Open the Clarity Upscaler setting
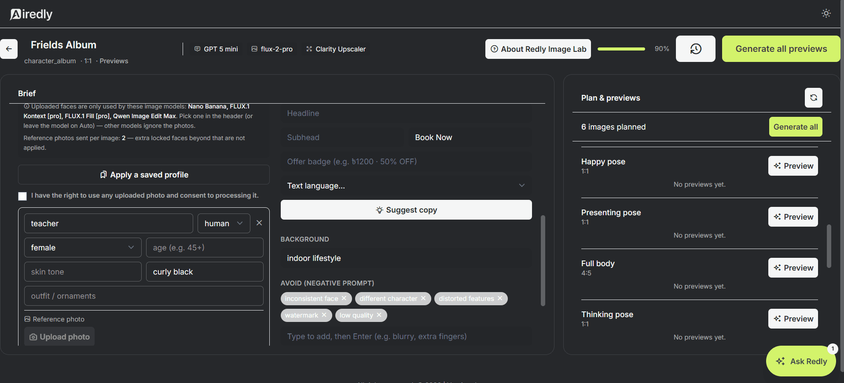This screenshot has width=844, height=383. [x=336, y=49]
